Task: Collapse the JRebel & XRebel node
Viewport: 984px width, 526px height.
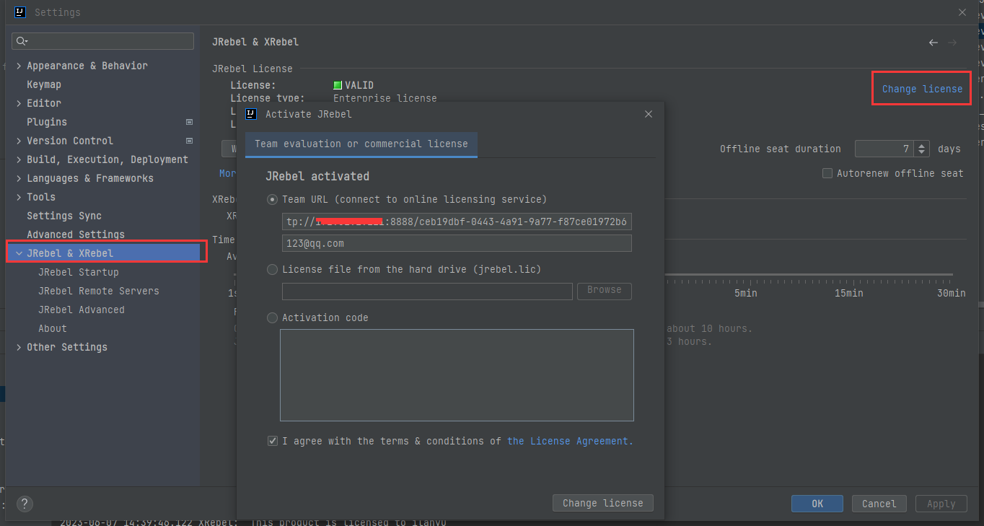Action: tap(19, 253)
